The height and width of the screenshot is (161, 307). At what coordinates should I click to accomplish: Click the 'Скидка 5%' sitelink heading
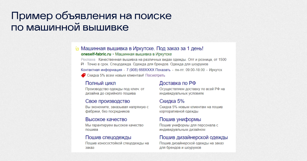tap(172, 101)
